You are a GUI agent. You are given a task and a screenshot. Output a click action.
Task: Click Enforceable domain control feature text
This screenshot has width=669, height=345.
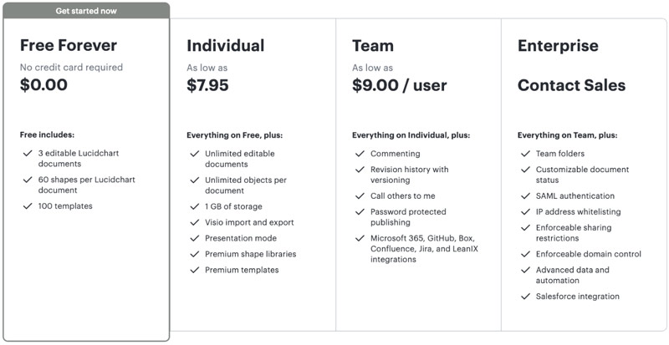[589, 254]
